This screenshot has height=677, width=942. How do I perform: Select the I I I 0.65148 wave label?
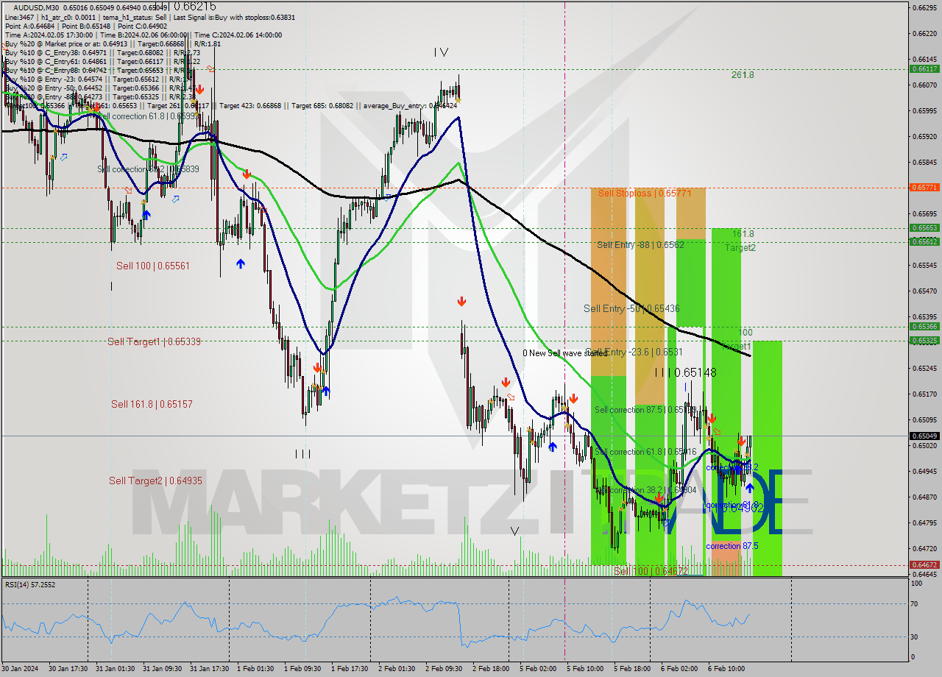point(686,373)
